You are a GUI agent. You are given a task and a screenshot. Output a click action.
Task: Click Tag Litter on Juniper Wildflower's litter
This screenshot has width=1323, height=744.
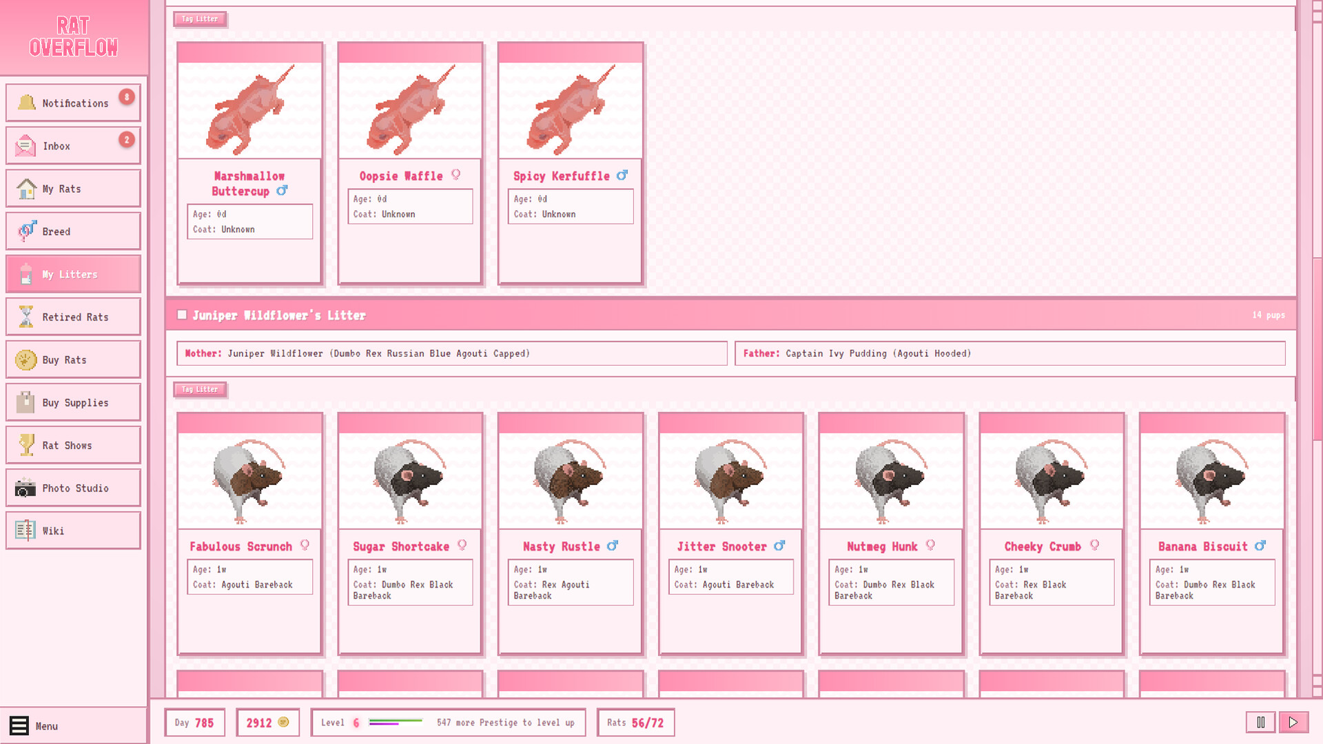coord(200,389)
